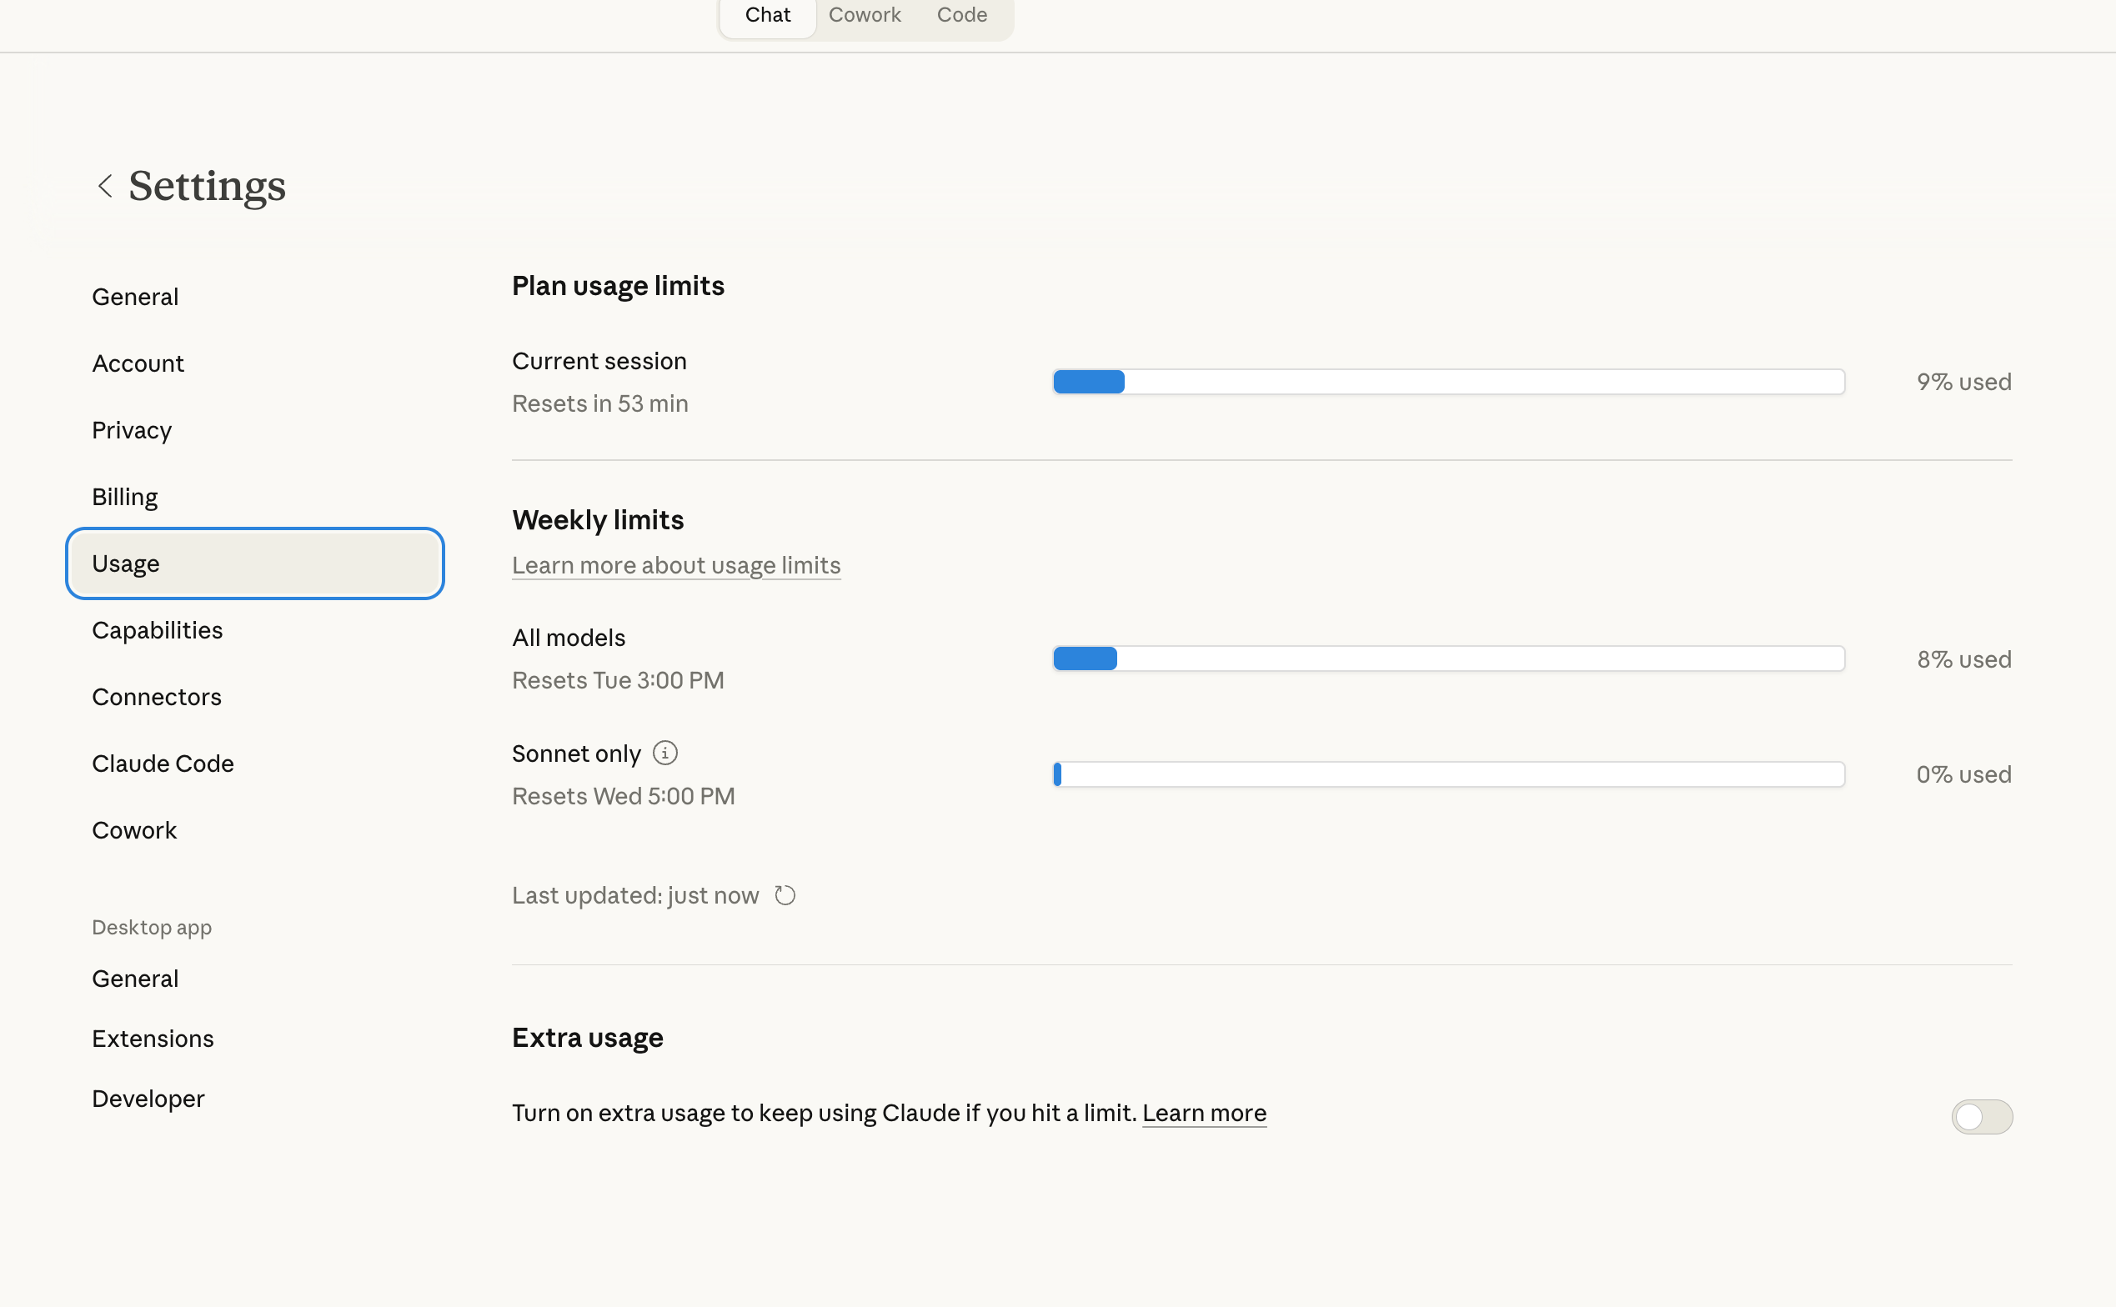This screenshot has width=2116, height=1307.
Task: Click the All models weekly usage bar
Action: [x=1449, y=659]
